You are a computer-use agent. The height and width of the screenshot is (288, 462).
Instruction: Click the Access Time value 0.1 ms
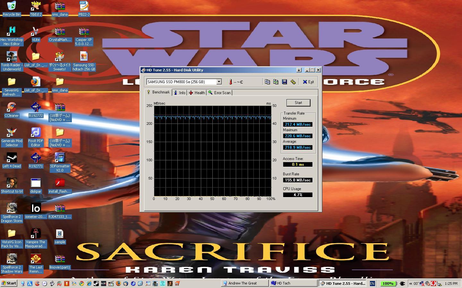click(298, 164)
